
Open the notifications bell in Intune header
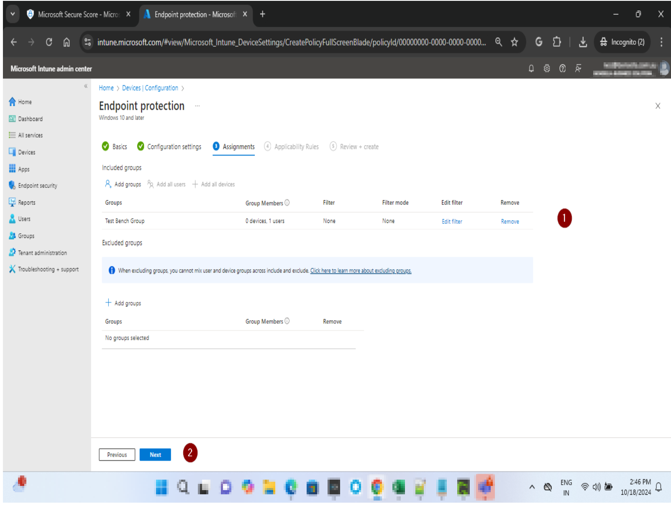click(531, 68)
